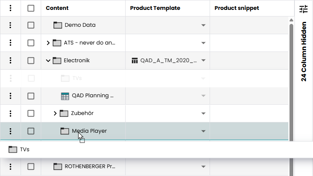Click the product template icon in Electronik row
This screenshot has height=176, width=313.
pyautogui.click(x=134, y=61)
